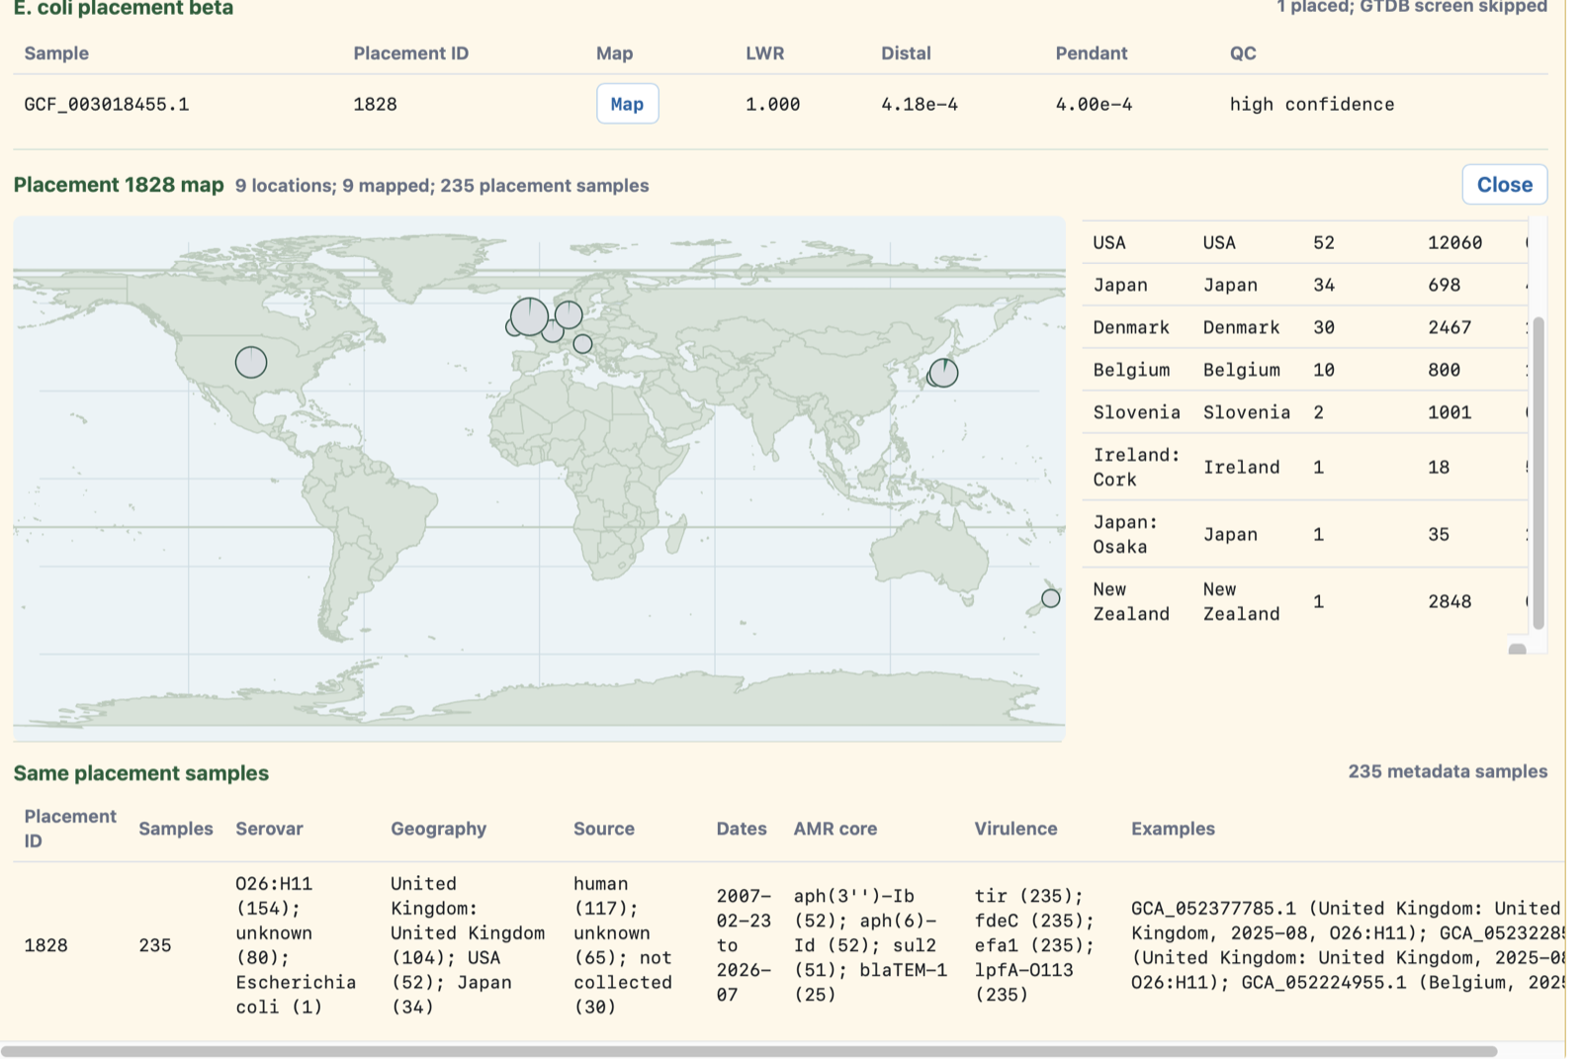The image size is (1582, 1059).
Task: Select the geography cell listing United Kingdom (104)
Action: (x=468, y=945)
